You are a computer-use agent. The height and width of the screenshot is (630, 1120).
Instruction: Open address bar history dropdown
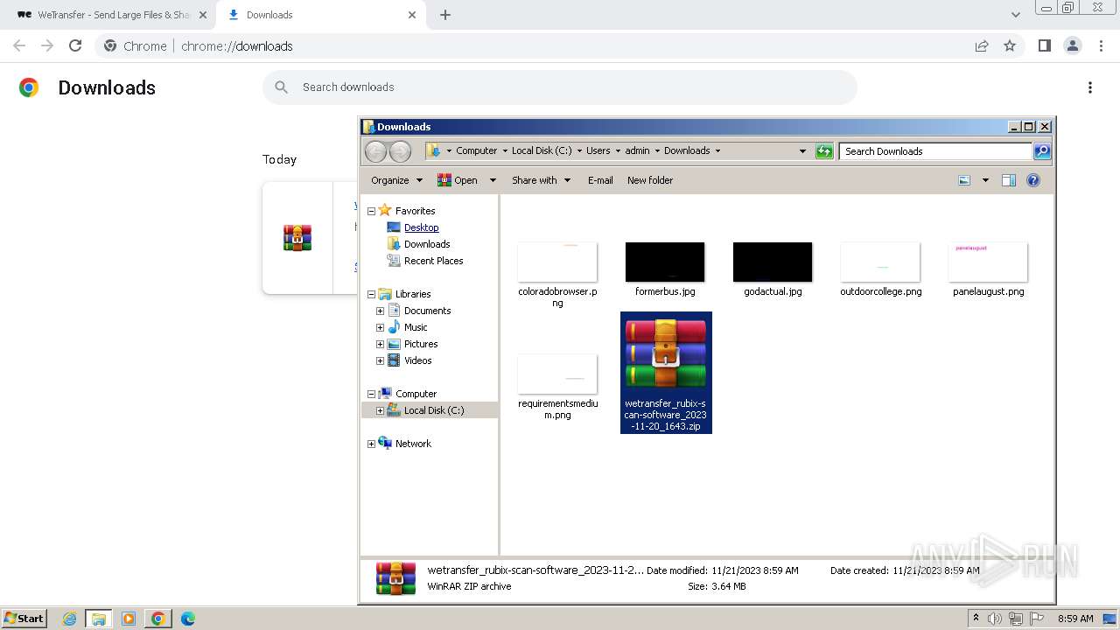pos(802,151)
